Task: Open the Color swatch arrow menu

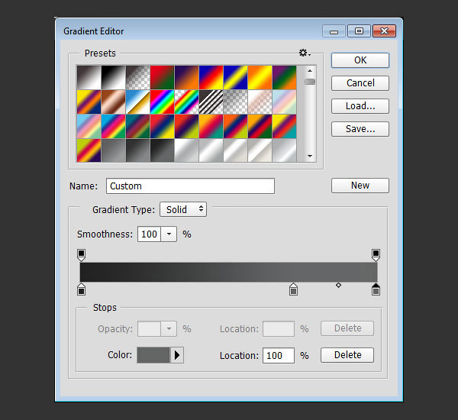Action: (x=177, y=355)
